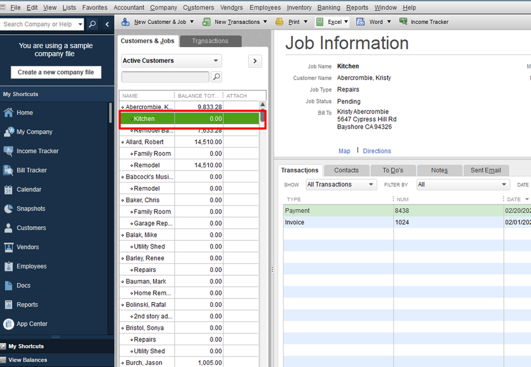This screenshot has width=531, height=367.
Task: Click Create a new company file button
Action: (x=56, y=72)
